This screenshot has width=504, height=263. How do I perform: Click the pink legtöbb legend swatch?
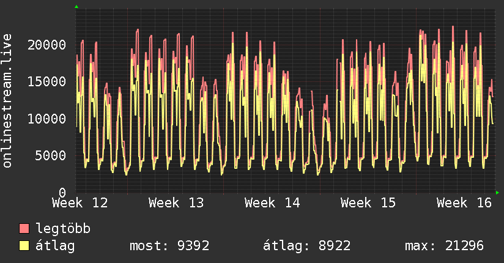pyautogui.click(x=24, y=229)
